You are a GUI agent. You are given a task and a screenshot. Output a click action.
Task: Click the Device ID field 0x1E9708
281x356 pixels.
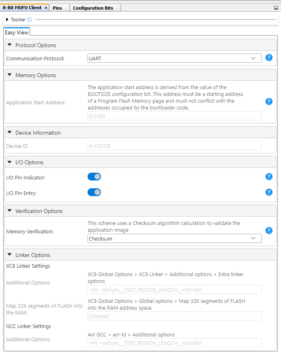coord(174,146)
